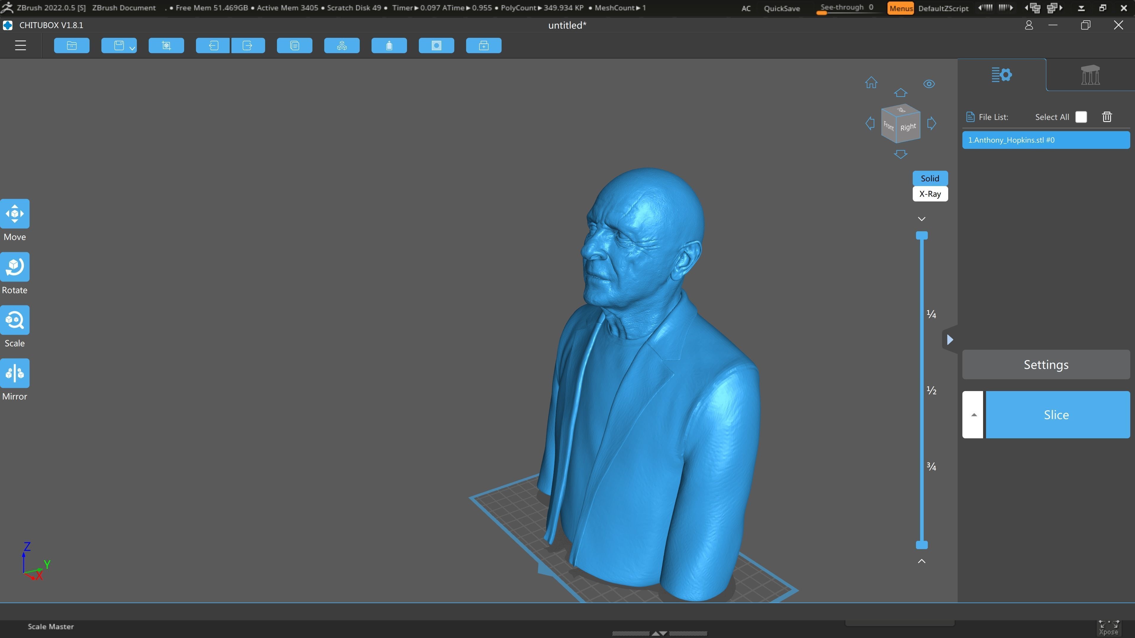1135x638 pixels.
Task: Click the layer slider up chevron
Action: 921,561
